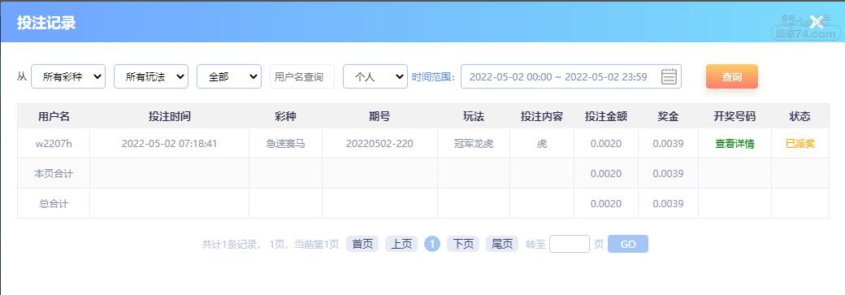Click the 玩法 column header
Screen dimensions: 845x295
pos(474,116)
